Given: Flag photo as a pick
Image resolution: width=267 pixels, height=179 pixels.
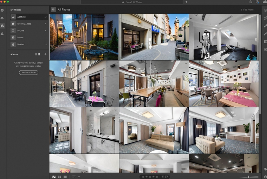Looking at the screenshot, I should click(163, 177).
